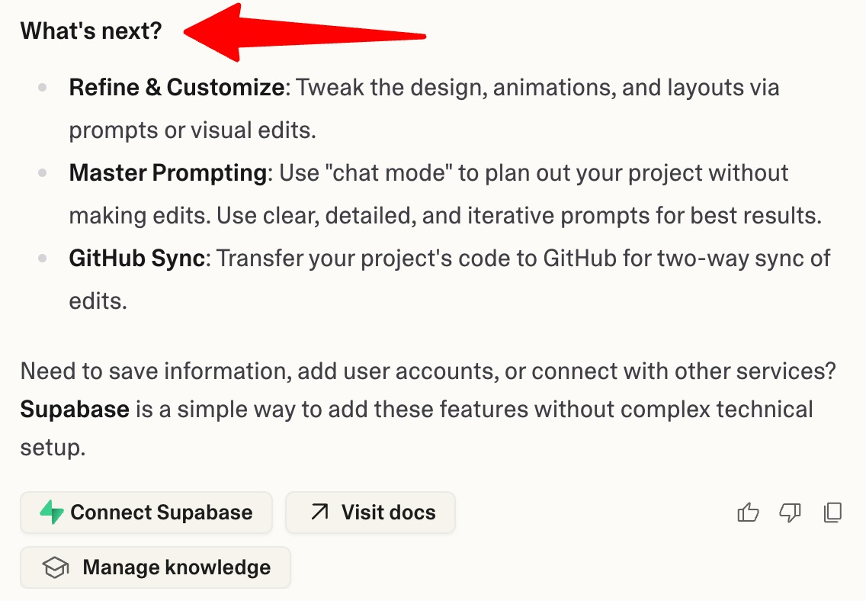
Task: Click the green Supabase lightning logo
Action: [x=52, y=512]
